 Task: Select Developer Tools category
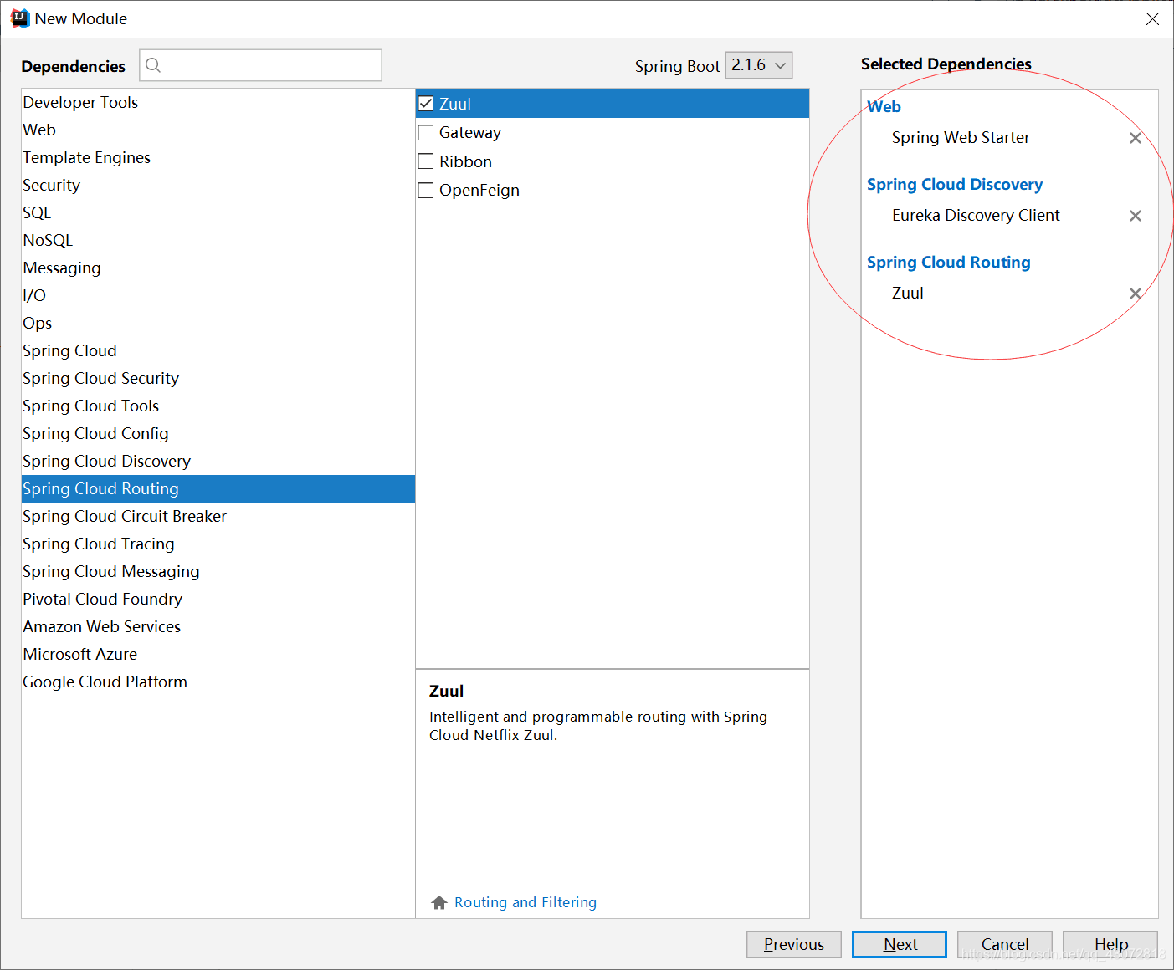(218, 102)
